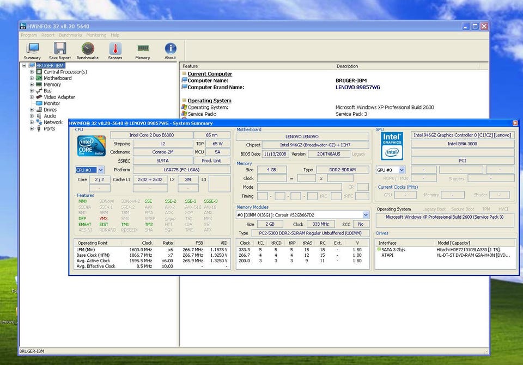Click the Current Computer folder icon
This screenshot has height=365, width=523.
coord(184,73)
